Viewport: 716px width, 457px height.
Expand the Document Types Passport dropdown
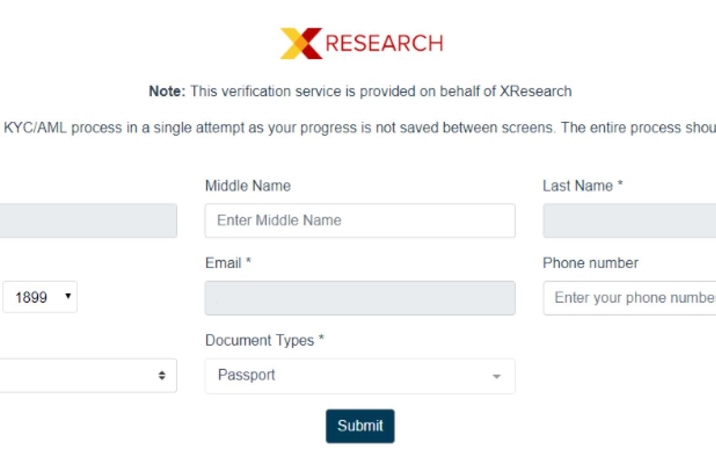pos(360,376)
